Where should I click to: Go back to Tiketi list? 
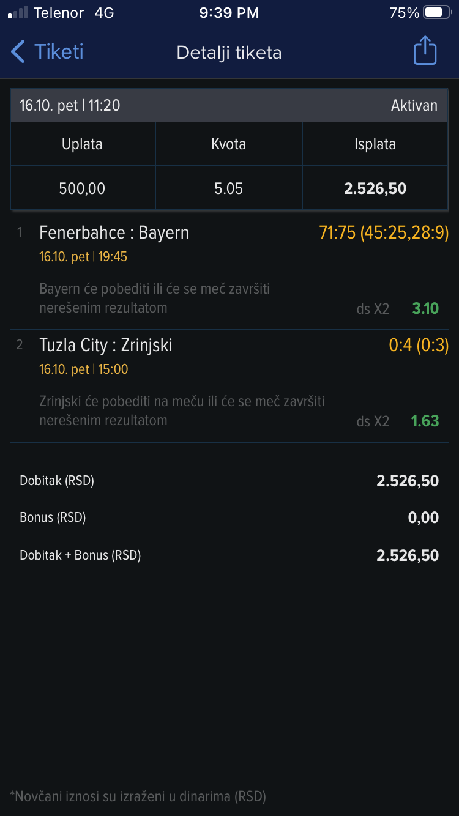click(x=58, y=52)
